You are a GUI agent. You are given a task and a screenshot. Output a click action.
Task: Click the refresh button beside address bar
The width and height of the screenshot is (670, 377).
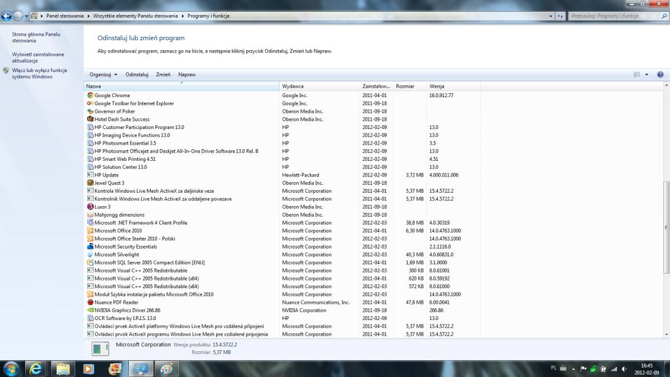point(560,16)
